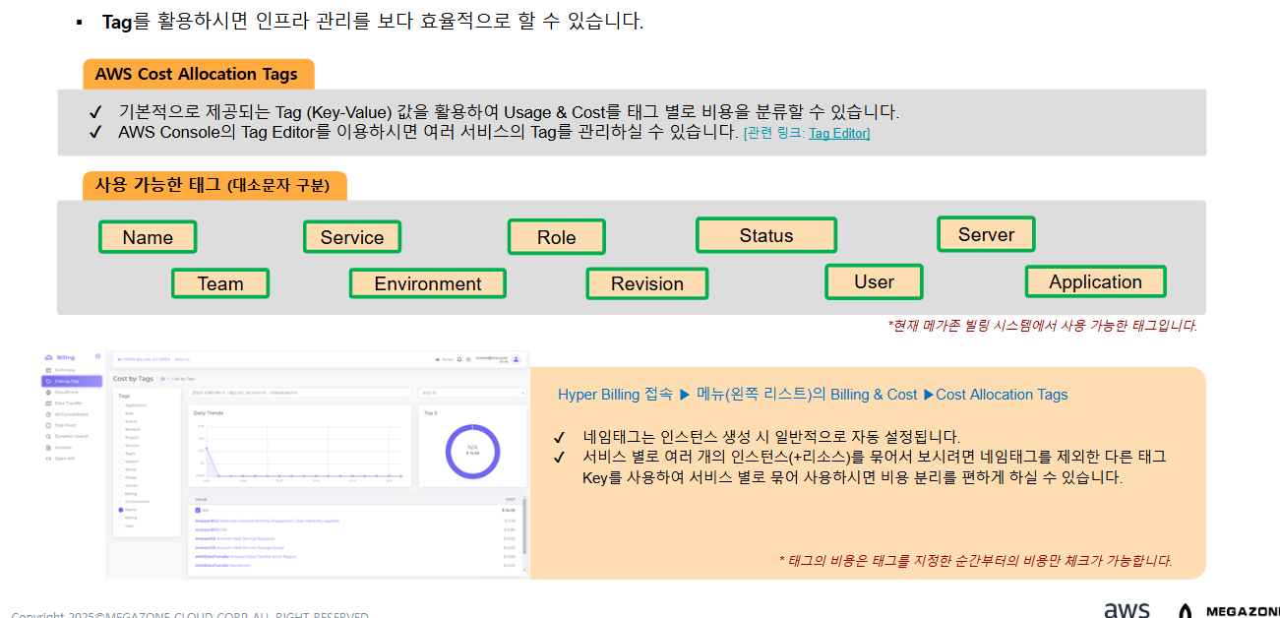
Task: Toggle the N/A checkbox in value table
Action: coord(198,510)
